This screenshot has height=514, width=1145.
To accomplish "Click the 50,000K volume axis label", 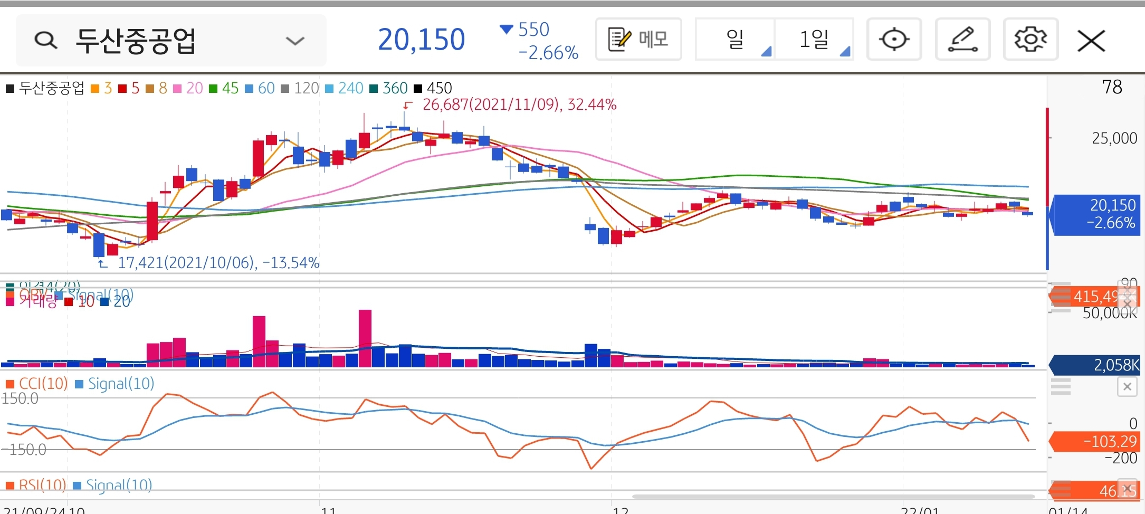I will (1110, 313).
